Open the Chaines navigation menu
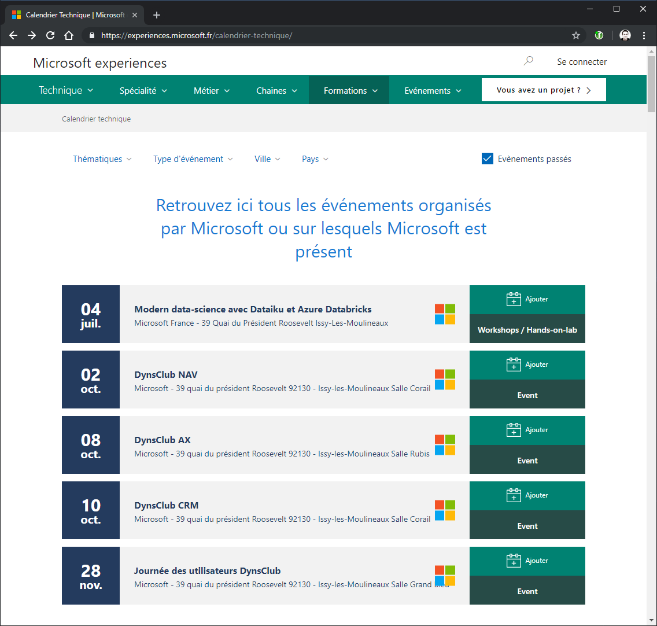This screenshot has height=626, width=657. 276,91
